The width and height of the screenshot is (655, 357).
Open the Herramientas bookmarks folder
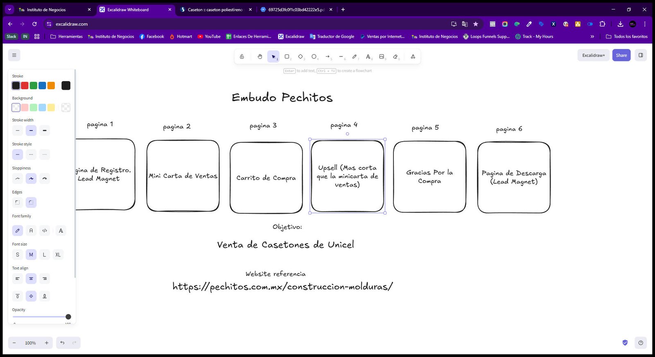click(66, 36)
